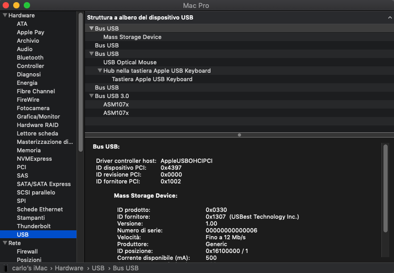Image resolution: width=394 pixels, height=273 pixels.
Task: Select the Bus USB row above Bus USB 3.0
Action: tap(239, 87)
